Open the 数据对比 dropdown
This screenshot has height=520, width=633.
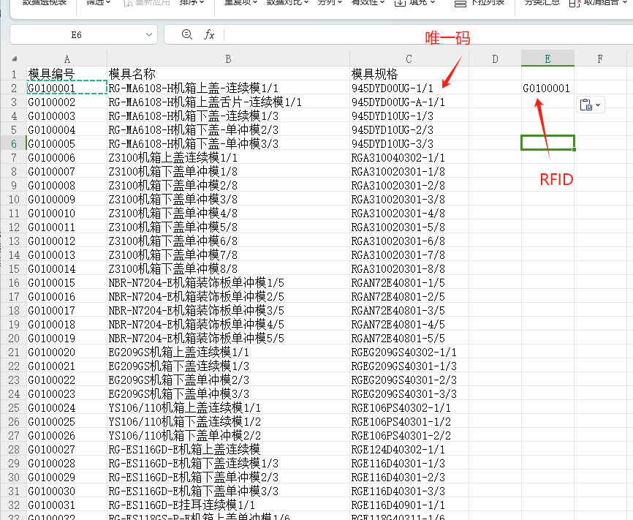pos(287,3)
